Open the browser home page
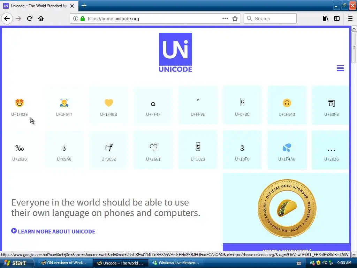The height and width of the screenshot is (268, 357). click(x=41, y=18)
